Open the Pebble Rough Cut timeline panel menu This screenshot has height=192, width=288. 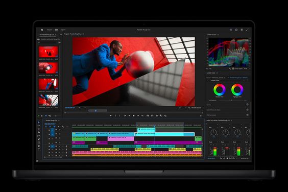point(59,121)
